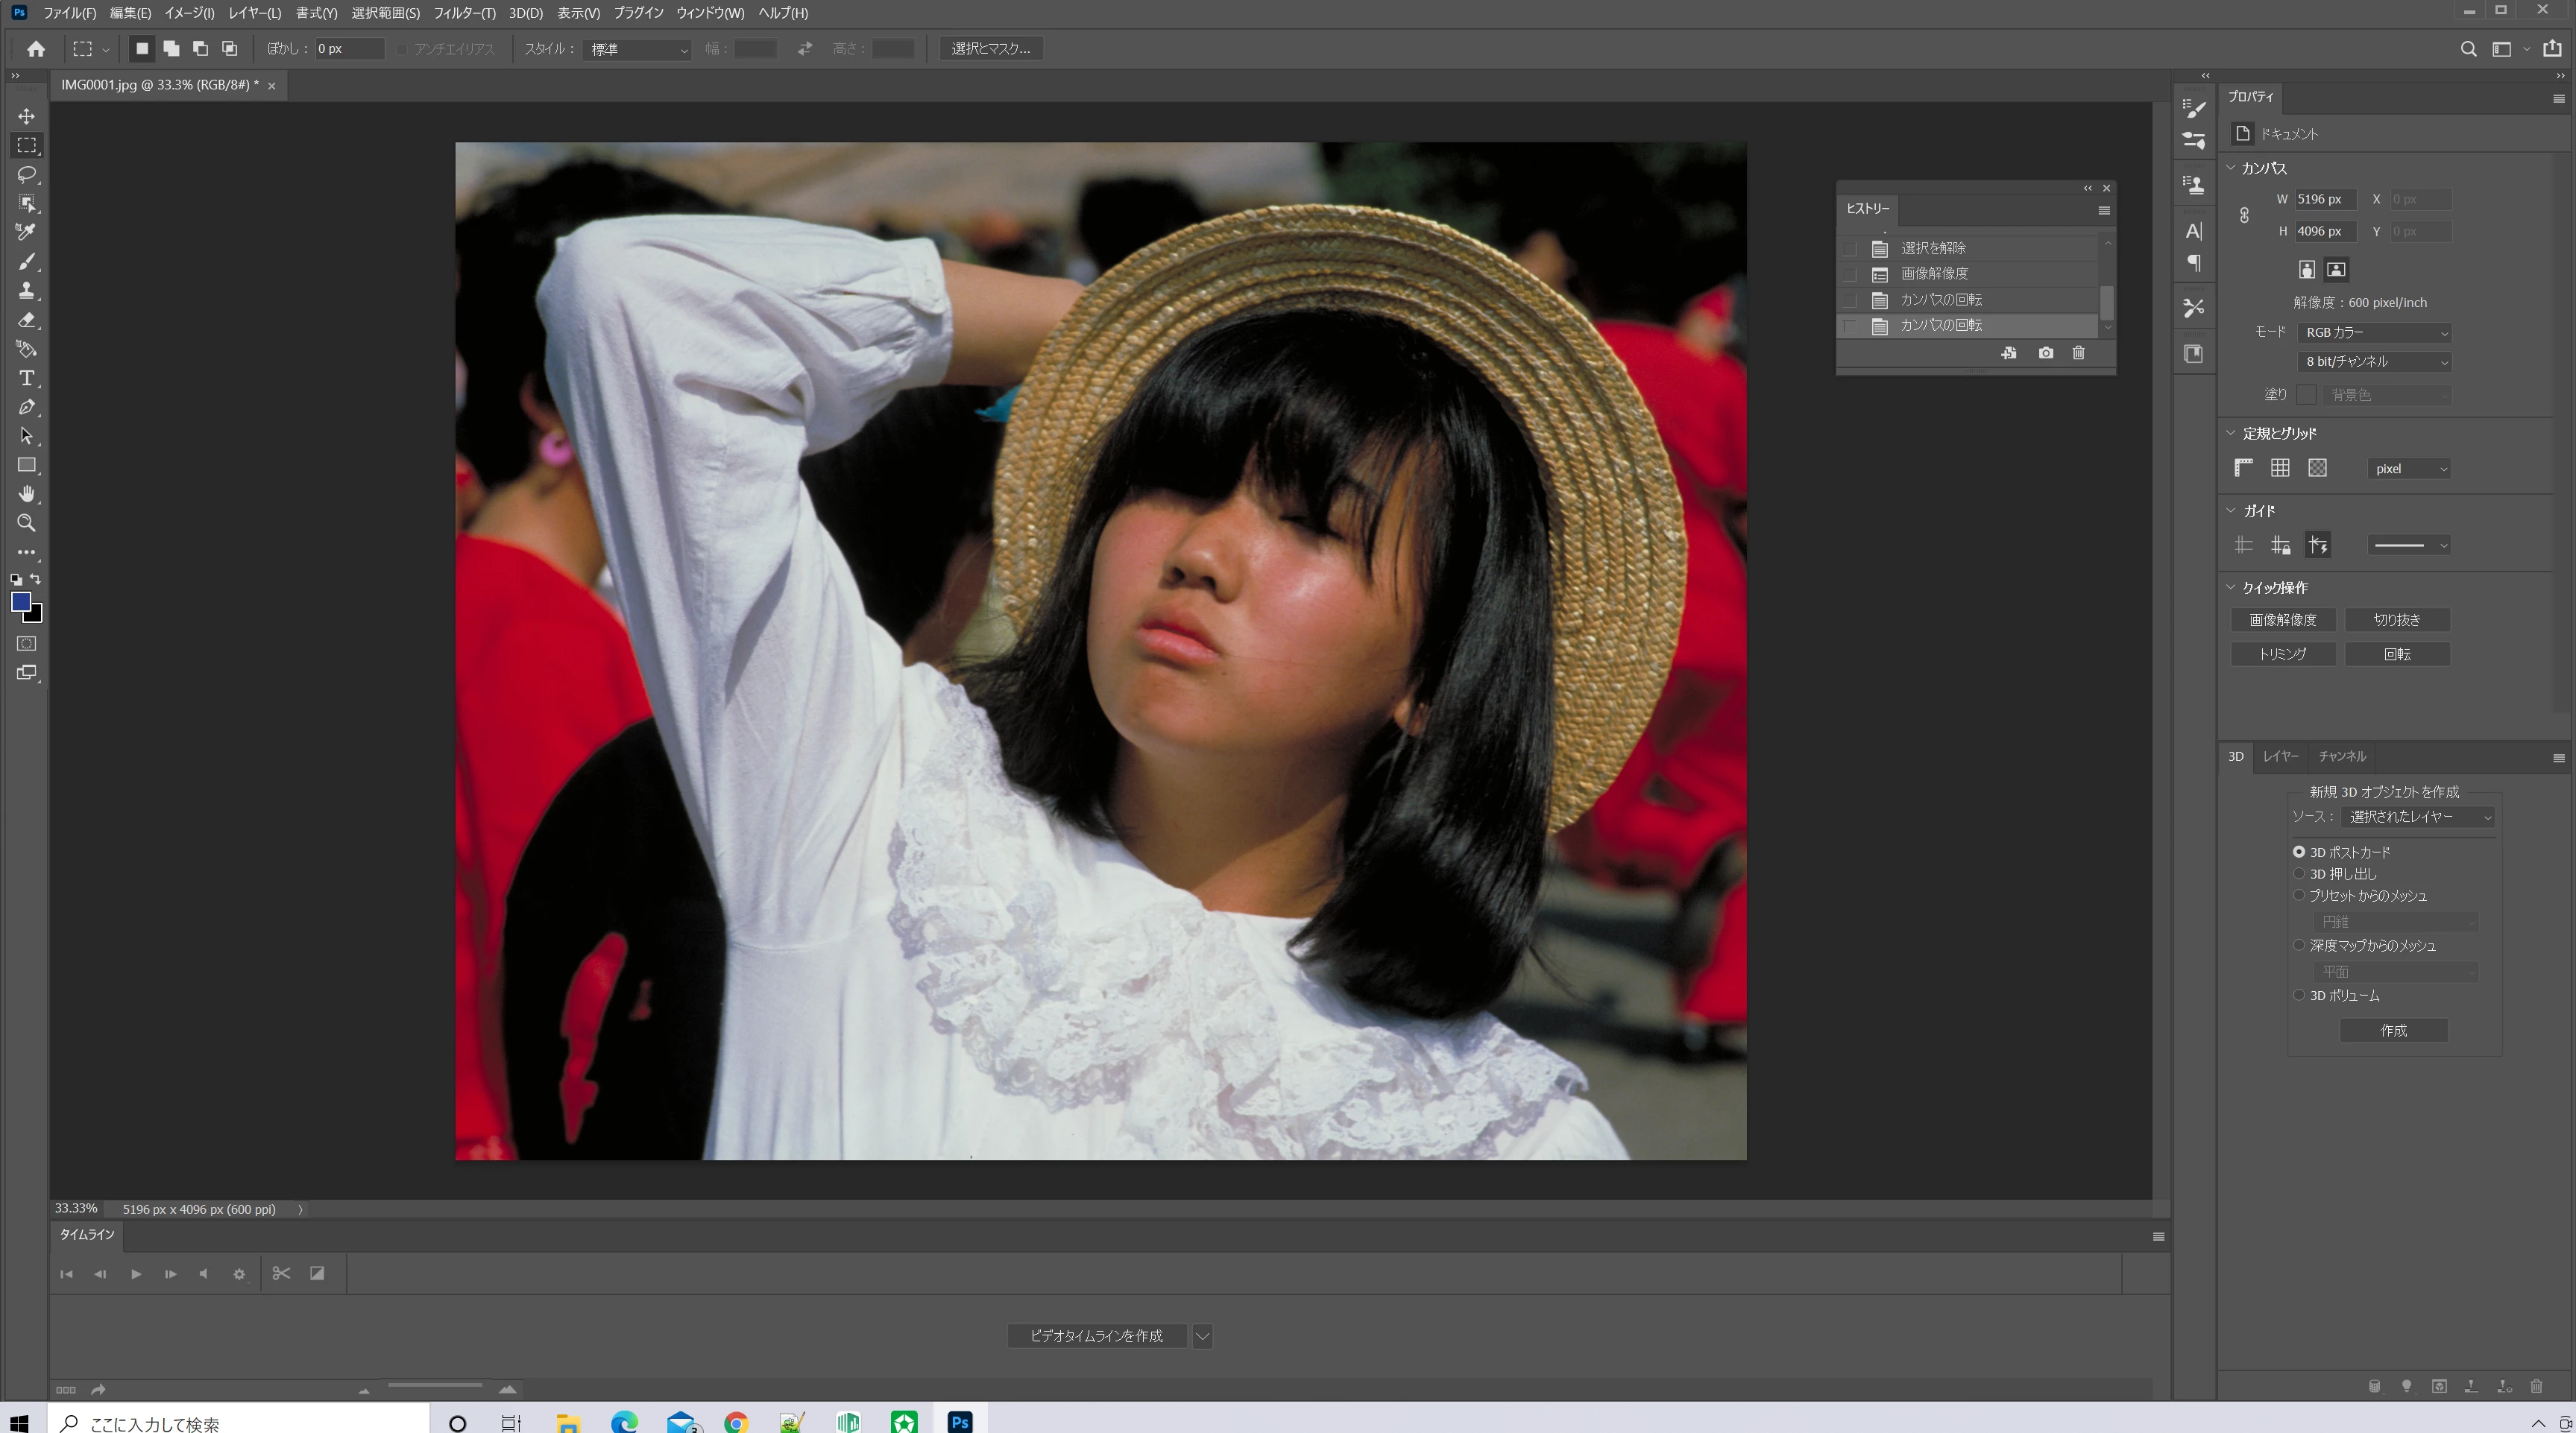Collapse the 定規とグリッド section

click(2231, 433)
